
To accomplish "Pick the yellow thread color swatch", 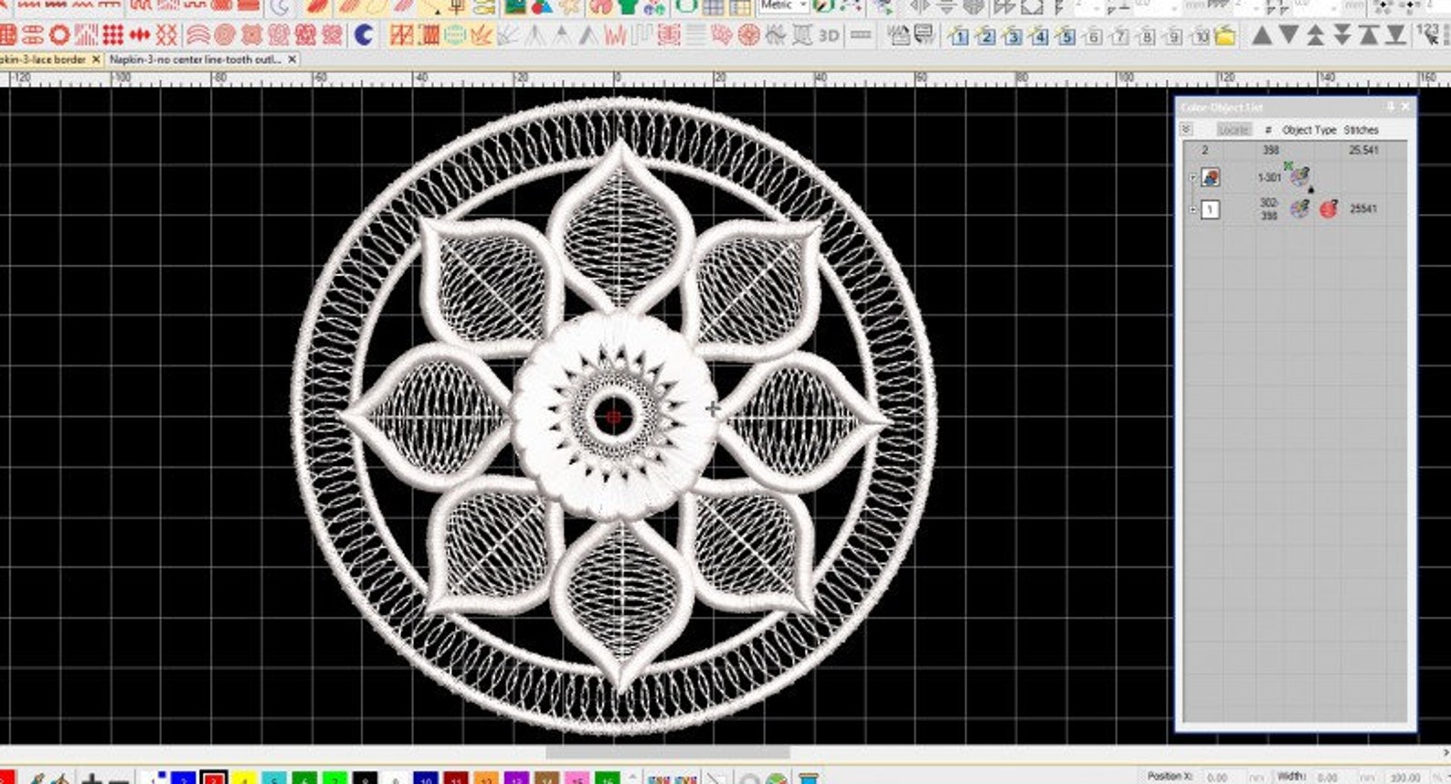I will 244,779.
